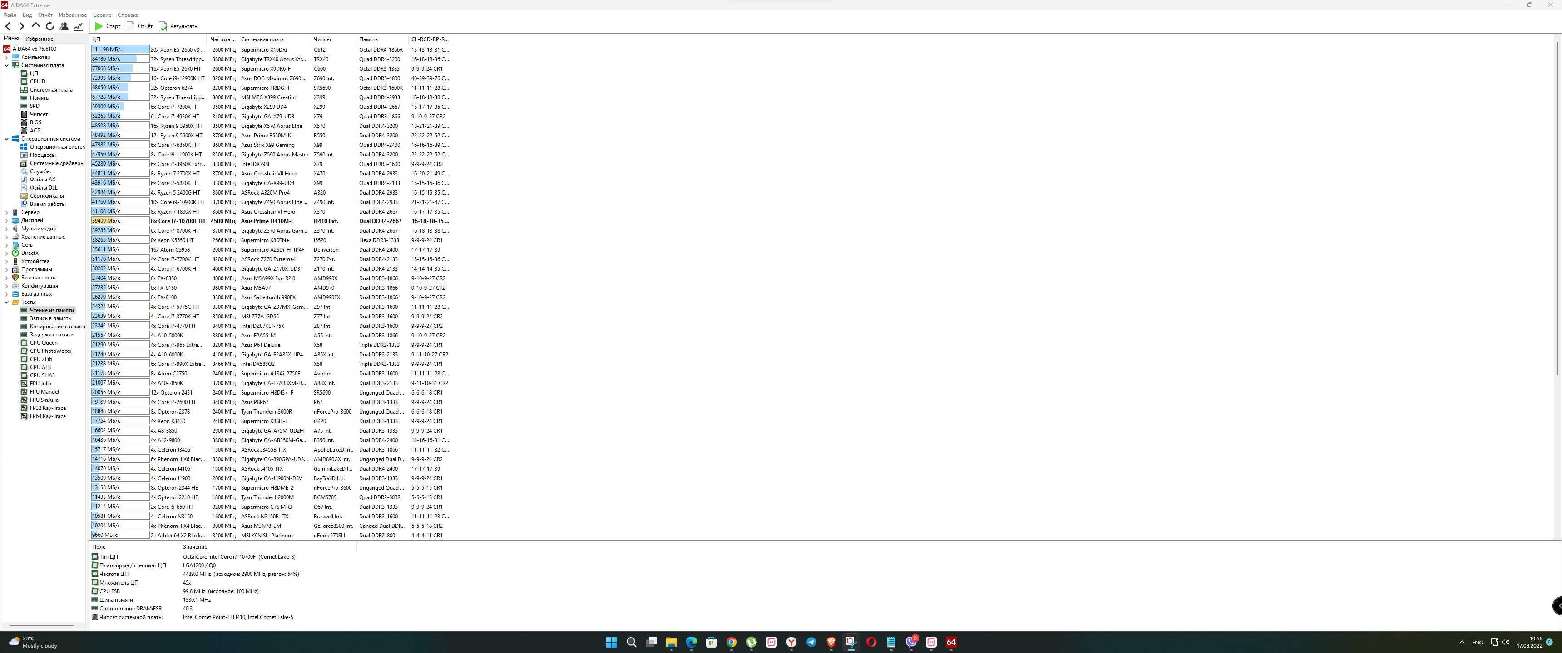Select the 32x Opteron 6274 row

pyautogui.click(x=271, y=88)
